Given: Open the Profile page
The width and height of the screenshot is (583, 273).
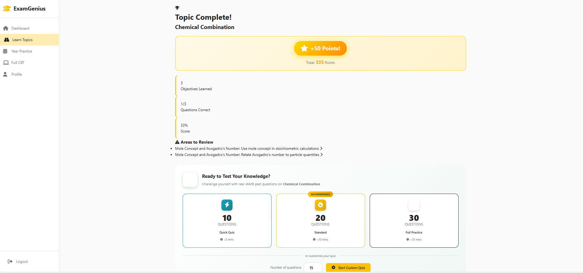Looking at the screenshot, I should [x=29, y=74].
